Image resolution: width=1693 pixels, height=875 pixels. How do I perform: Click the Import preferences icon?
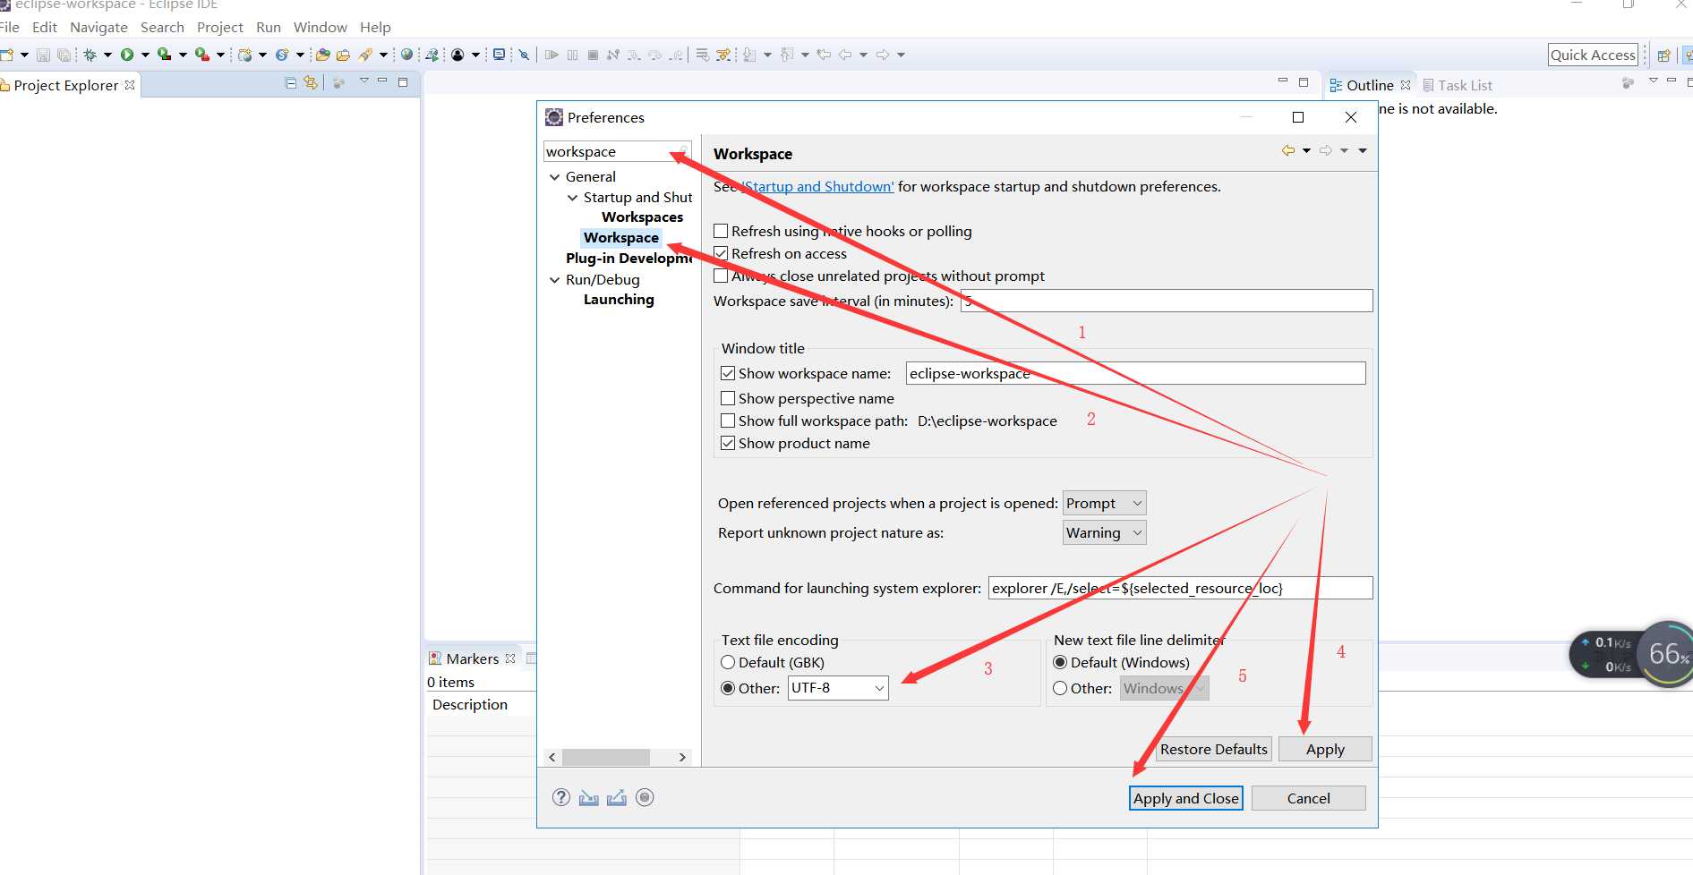(588, 797)
